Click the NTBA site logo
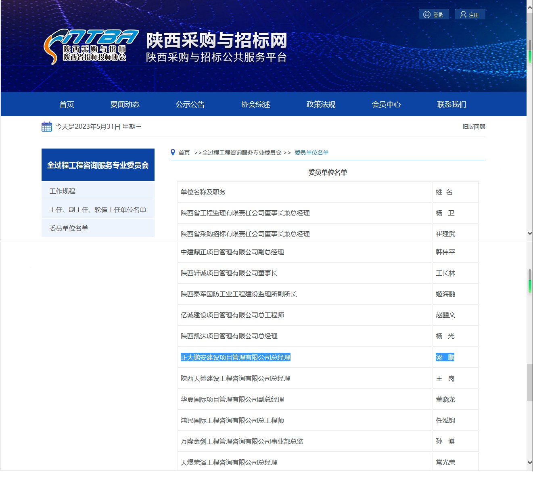533x486 pixels. pyautogui.click(x=91, y=46)
